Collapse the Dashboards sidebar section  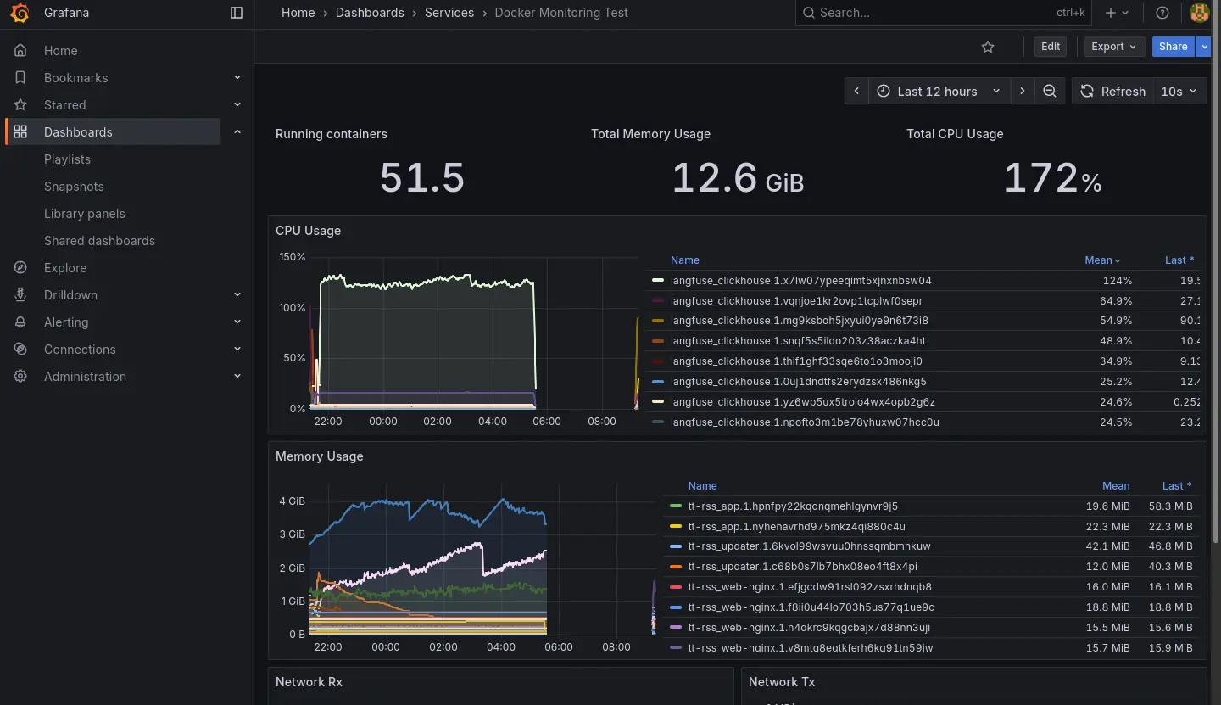coord(237,131)
